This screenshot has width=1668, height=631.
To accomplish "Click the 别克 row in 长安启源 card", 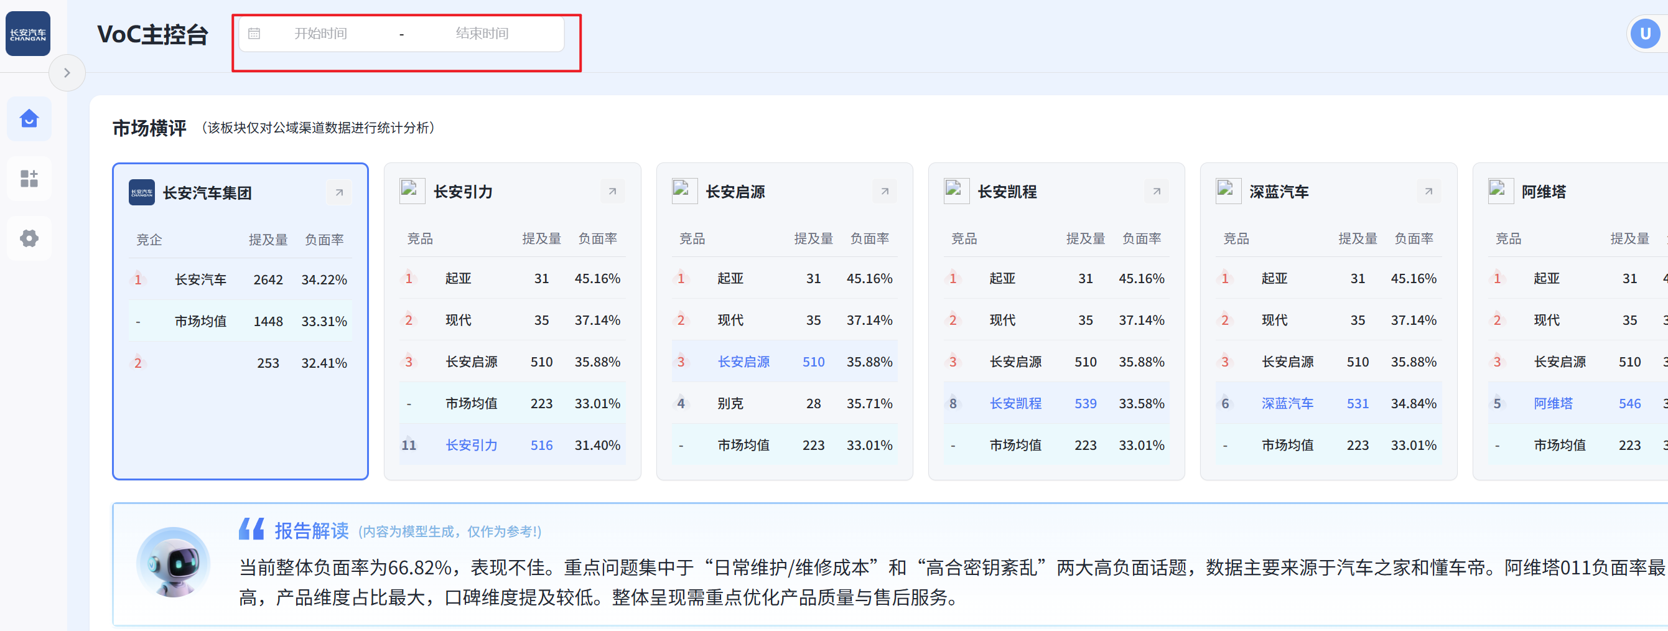I will pos(784,404).
